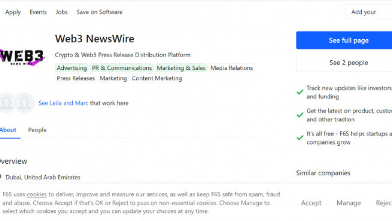This screenshot has width=392, height=221.
Task: Click Manage in cookie banner
Action: pos(349,203)
